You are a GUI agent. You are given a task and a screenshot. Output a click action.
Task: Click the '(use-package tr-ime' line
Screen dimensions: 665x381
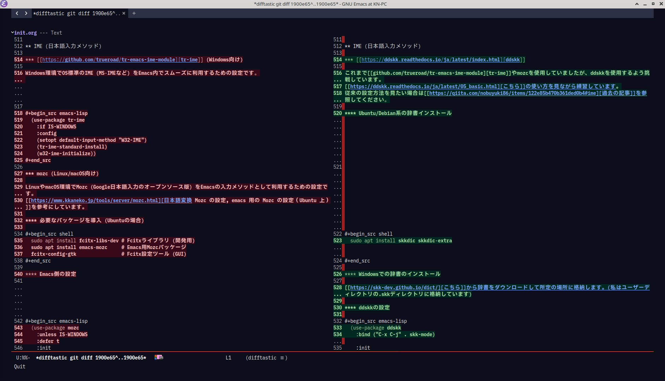(x=58, y=120)
